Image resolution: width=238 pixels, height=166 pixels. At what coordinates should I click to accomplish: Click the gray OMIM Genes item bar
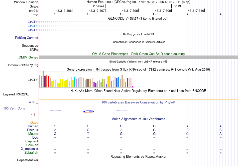pos(138,57)
